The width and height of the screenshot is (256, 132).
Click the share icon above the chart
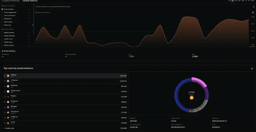click(x=253, y=12)
